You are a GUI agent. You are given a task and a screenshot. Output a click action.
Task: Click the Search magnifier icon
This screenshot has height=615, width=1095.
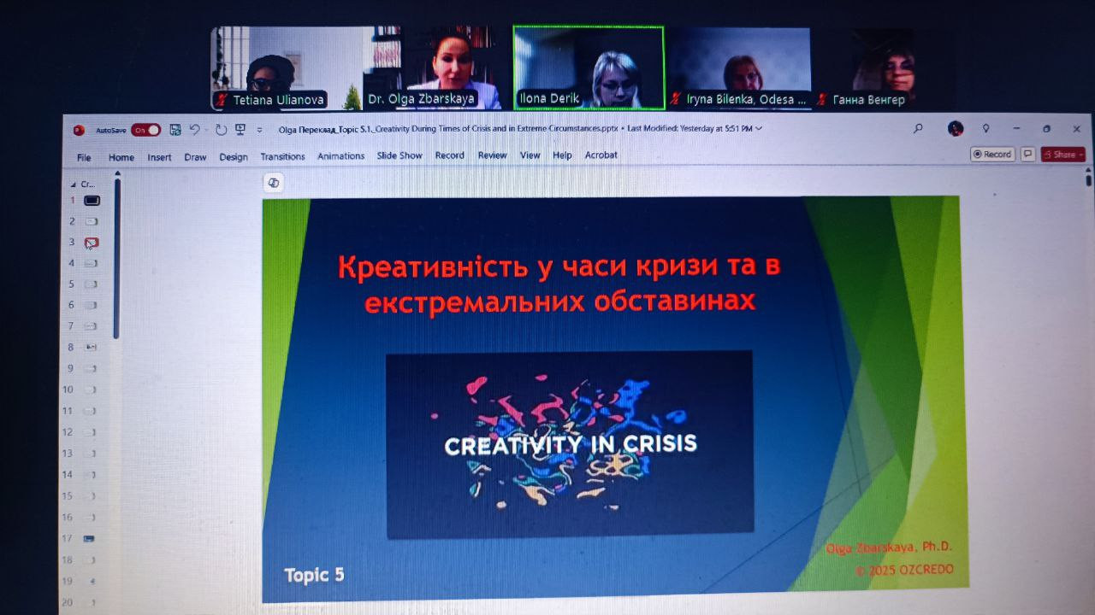[918, 129]
